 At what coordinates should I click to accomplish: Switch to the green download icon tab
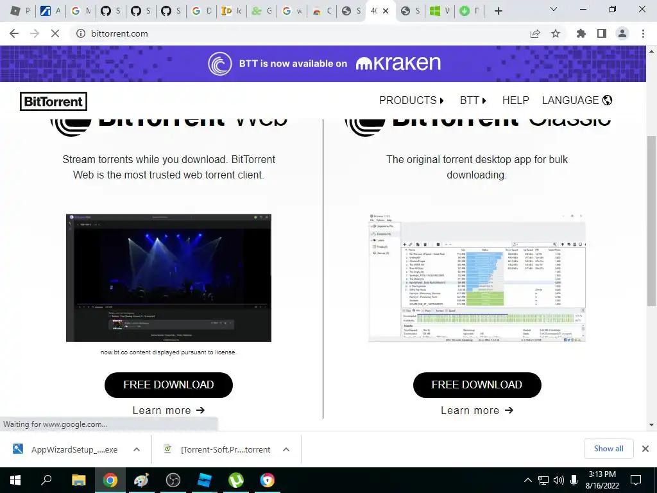coord(469,11)
